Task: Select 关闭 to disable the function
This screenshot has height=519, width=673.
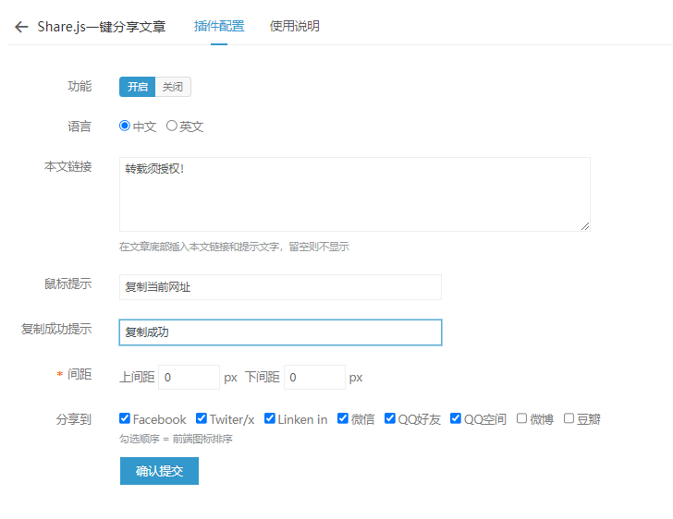Action: coord(173,87)
